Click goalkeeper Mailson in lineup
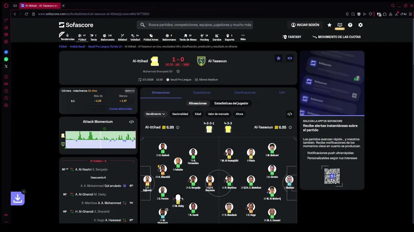Image resolution: width=414 pixels, height=232 pixels. coord(289,183)
